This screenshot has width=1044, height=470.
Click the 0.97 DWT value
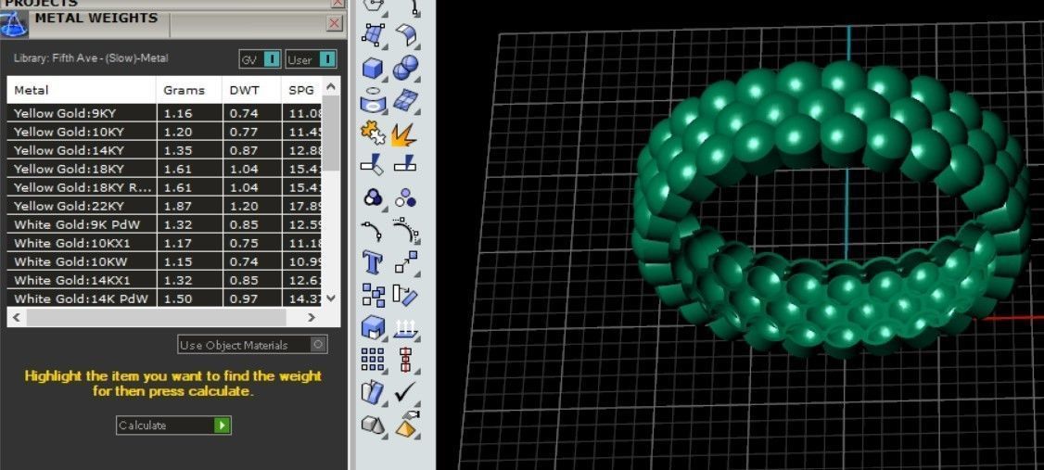pyautogui.click(x=244, y=299)
